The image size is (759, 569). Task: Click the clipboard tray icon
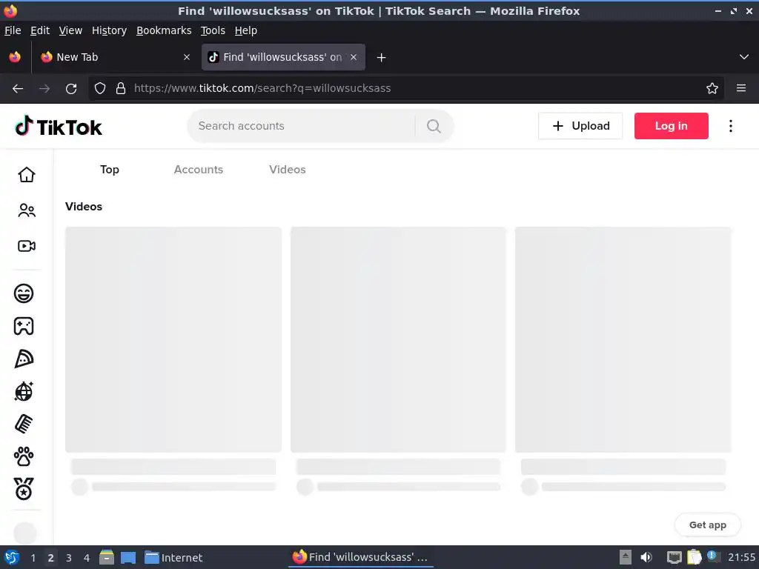[694, 557]
